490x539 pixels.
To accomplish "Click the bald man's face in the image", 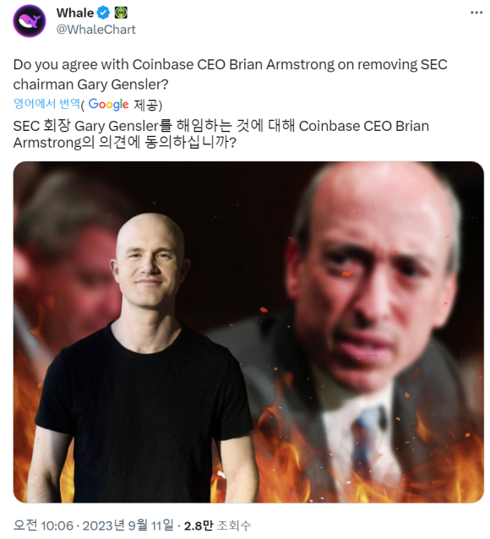I will tap(150, 266).
